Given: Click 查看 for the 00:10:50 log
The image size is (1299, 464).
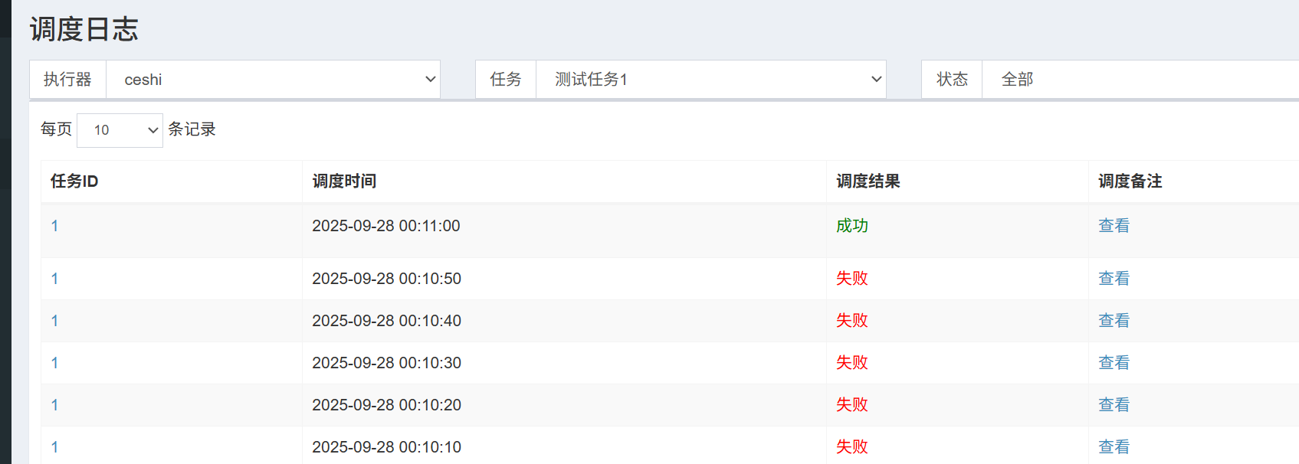Looking at the screenshot, I should [1114, 279].
